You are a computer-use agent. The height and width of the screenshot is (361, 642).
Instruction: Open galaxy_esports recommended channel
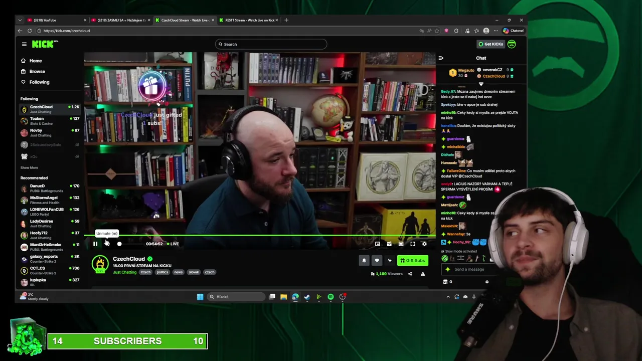(50, 259)
